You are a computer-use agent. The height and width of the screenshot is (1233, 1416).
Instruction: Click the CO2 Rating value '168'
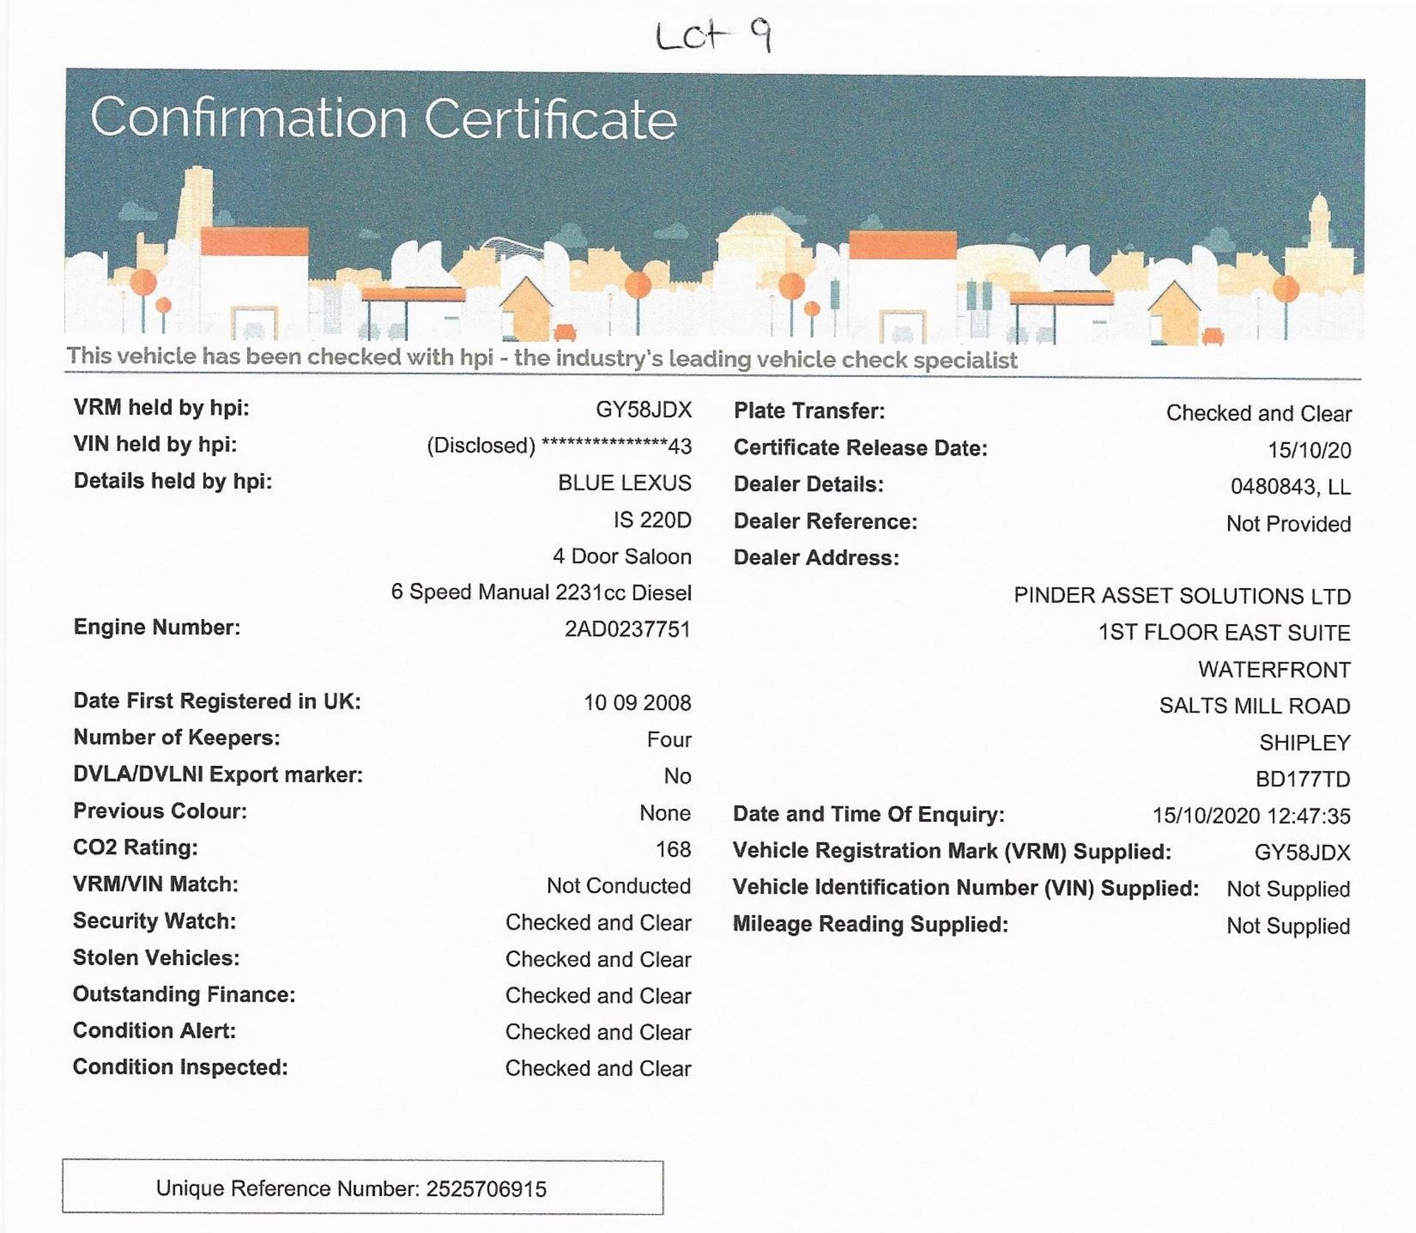pos(673,849)
